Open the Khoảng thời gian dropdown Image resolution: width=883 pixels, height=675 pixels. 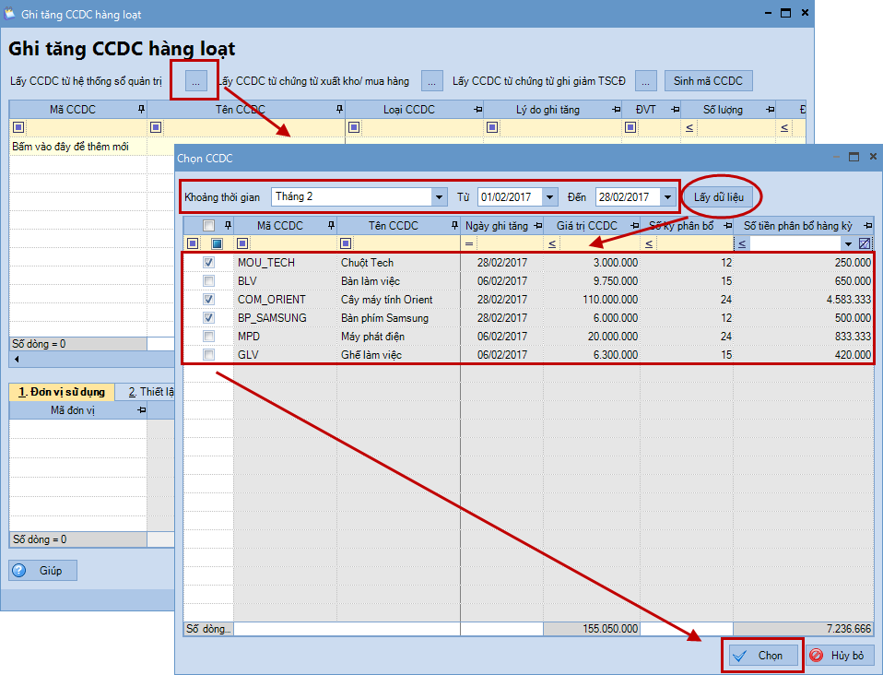439,196
